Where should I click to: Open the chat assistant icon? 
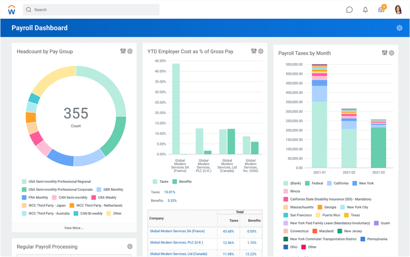349,10
